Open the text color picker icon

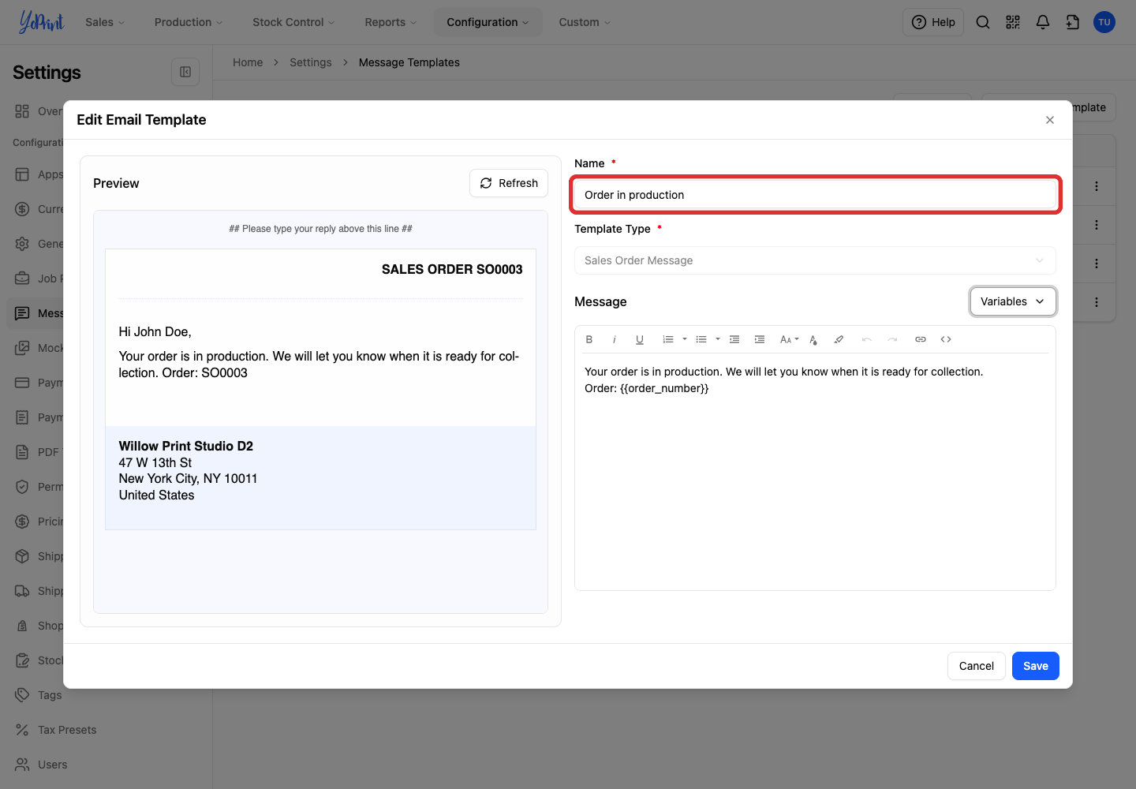813,339
